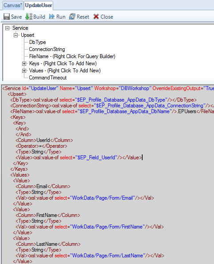Screen dimensions: 214x264
Task: Select the Service tree item
Action: (x=20, y=28)
